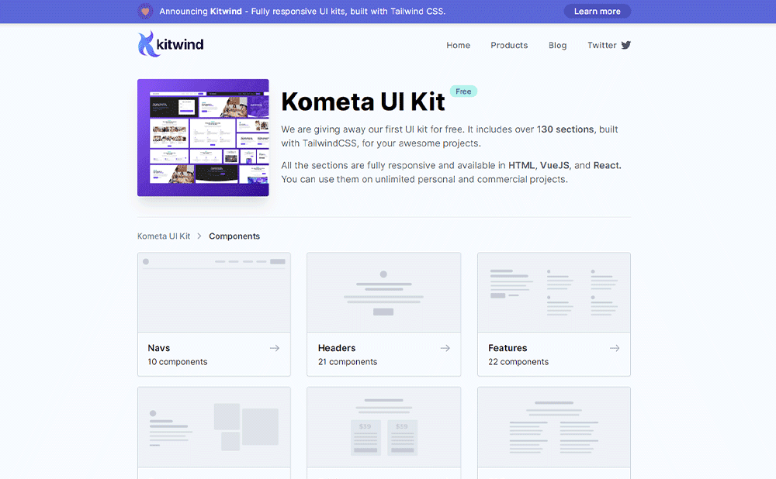
Task: Open the Features category card
Action: point(553,313)
